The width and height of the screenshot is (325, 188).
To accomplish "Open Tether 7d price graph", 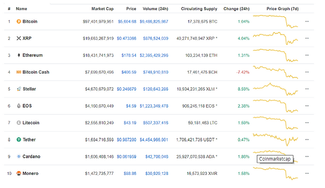I will click(275, 140).
